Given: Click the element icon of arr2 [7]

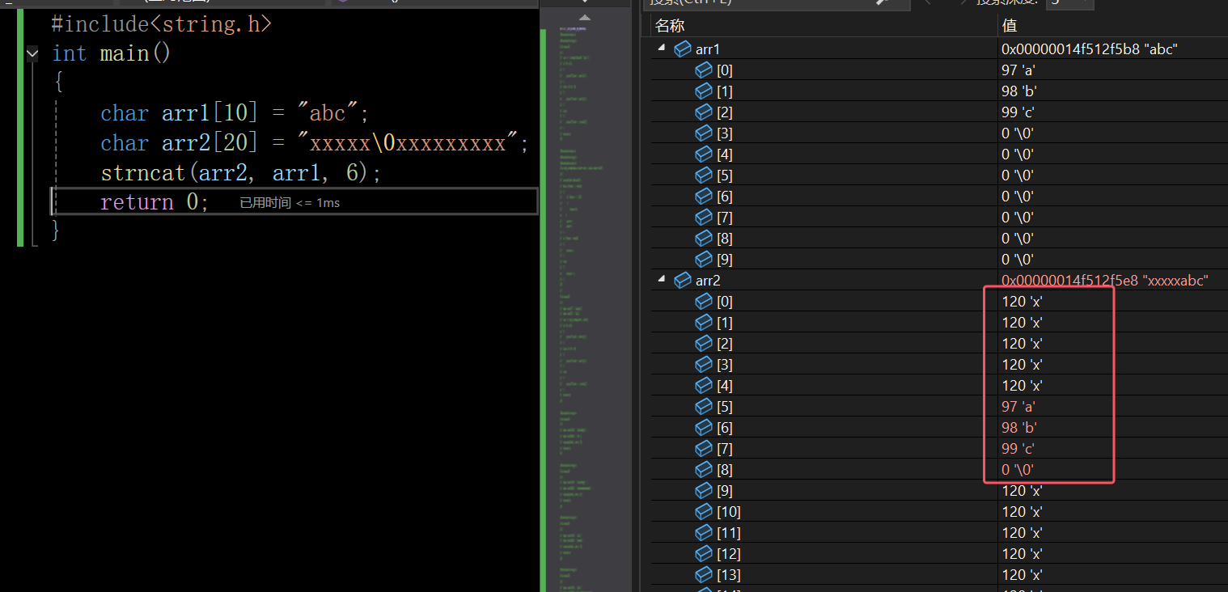Looking at the screenshot, I should [704, 449].
